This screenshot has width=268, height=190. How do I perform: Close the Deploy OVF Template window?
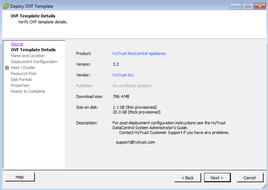260,6
